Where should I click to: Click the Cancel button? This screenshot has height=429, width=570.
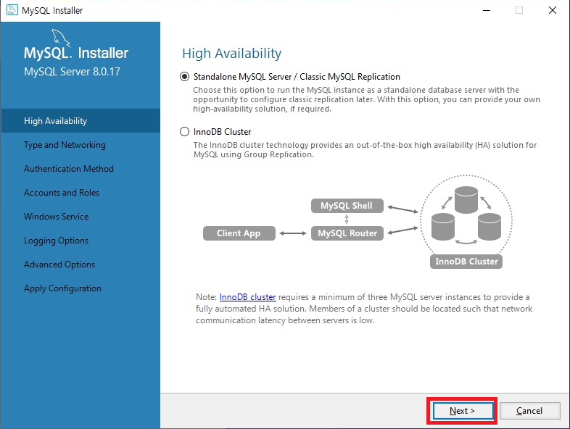pos(529,411)
